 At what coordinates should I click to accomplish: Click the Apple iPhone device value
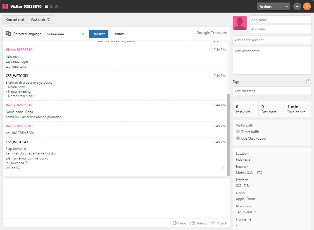coord(246,199)
